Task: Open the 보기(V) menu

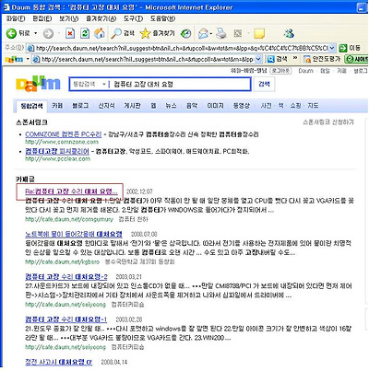Action: coord(69,18)
